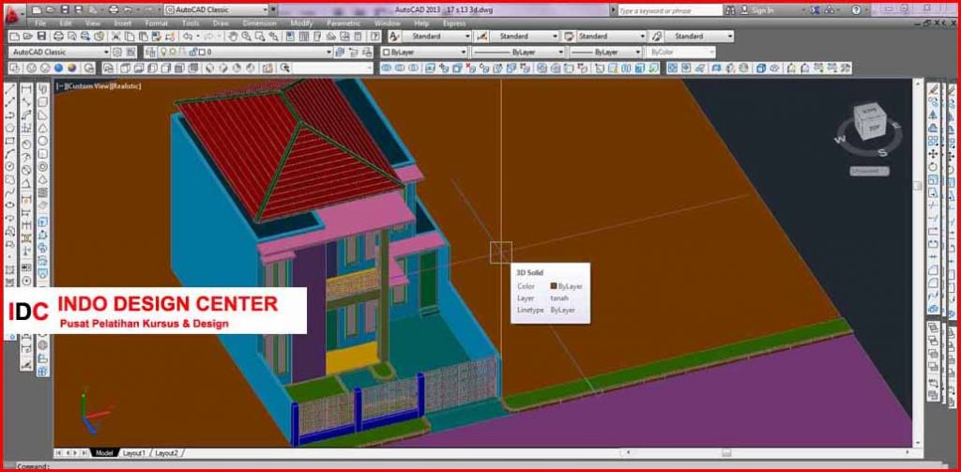The height and width of the screenshot is (472, 961).
Task: Click the Dimension Style icon
Action: [x=482, y=37]
